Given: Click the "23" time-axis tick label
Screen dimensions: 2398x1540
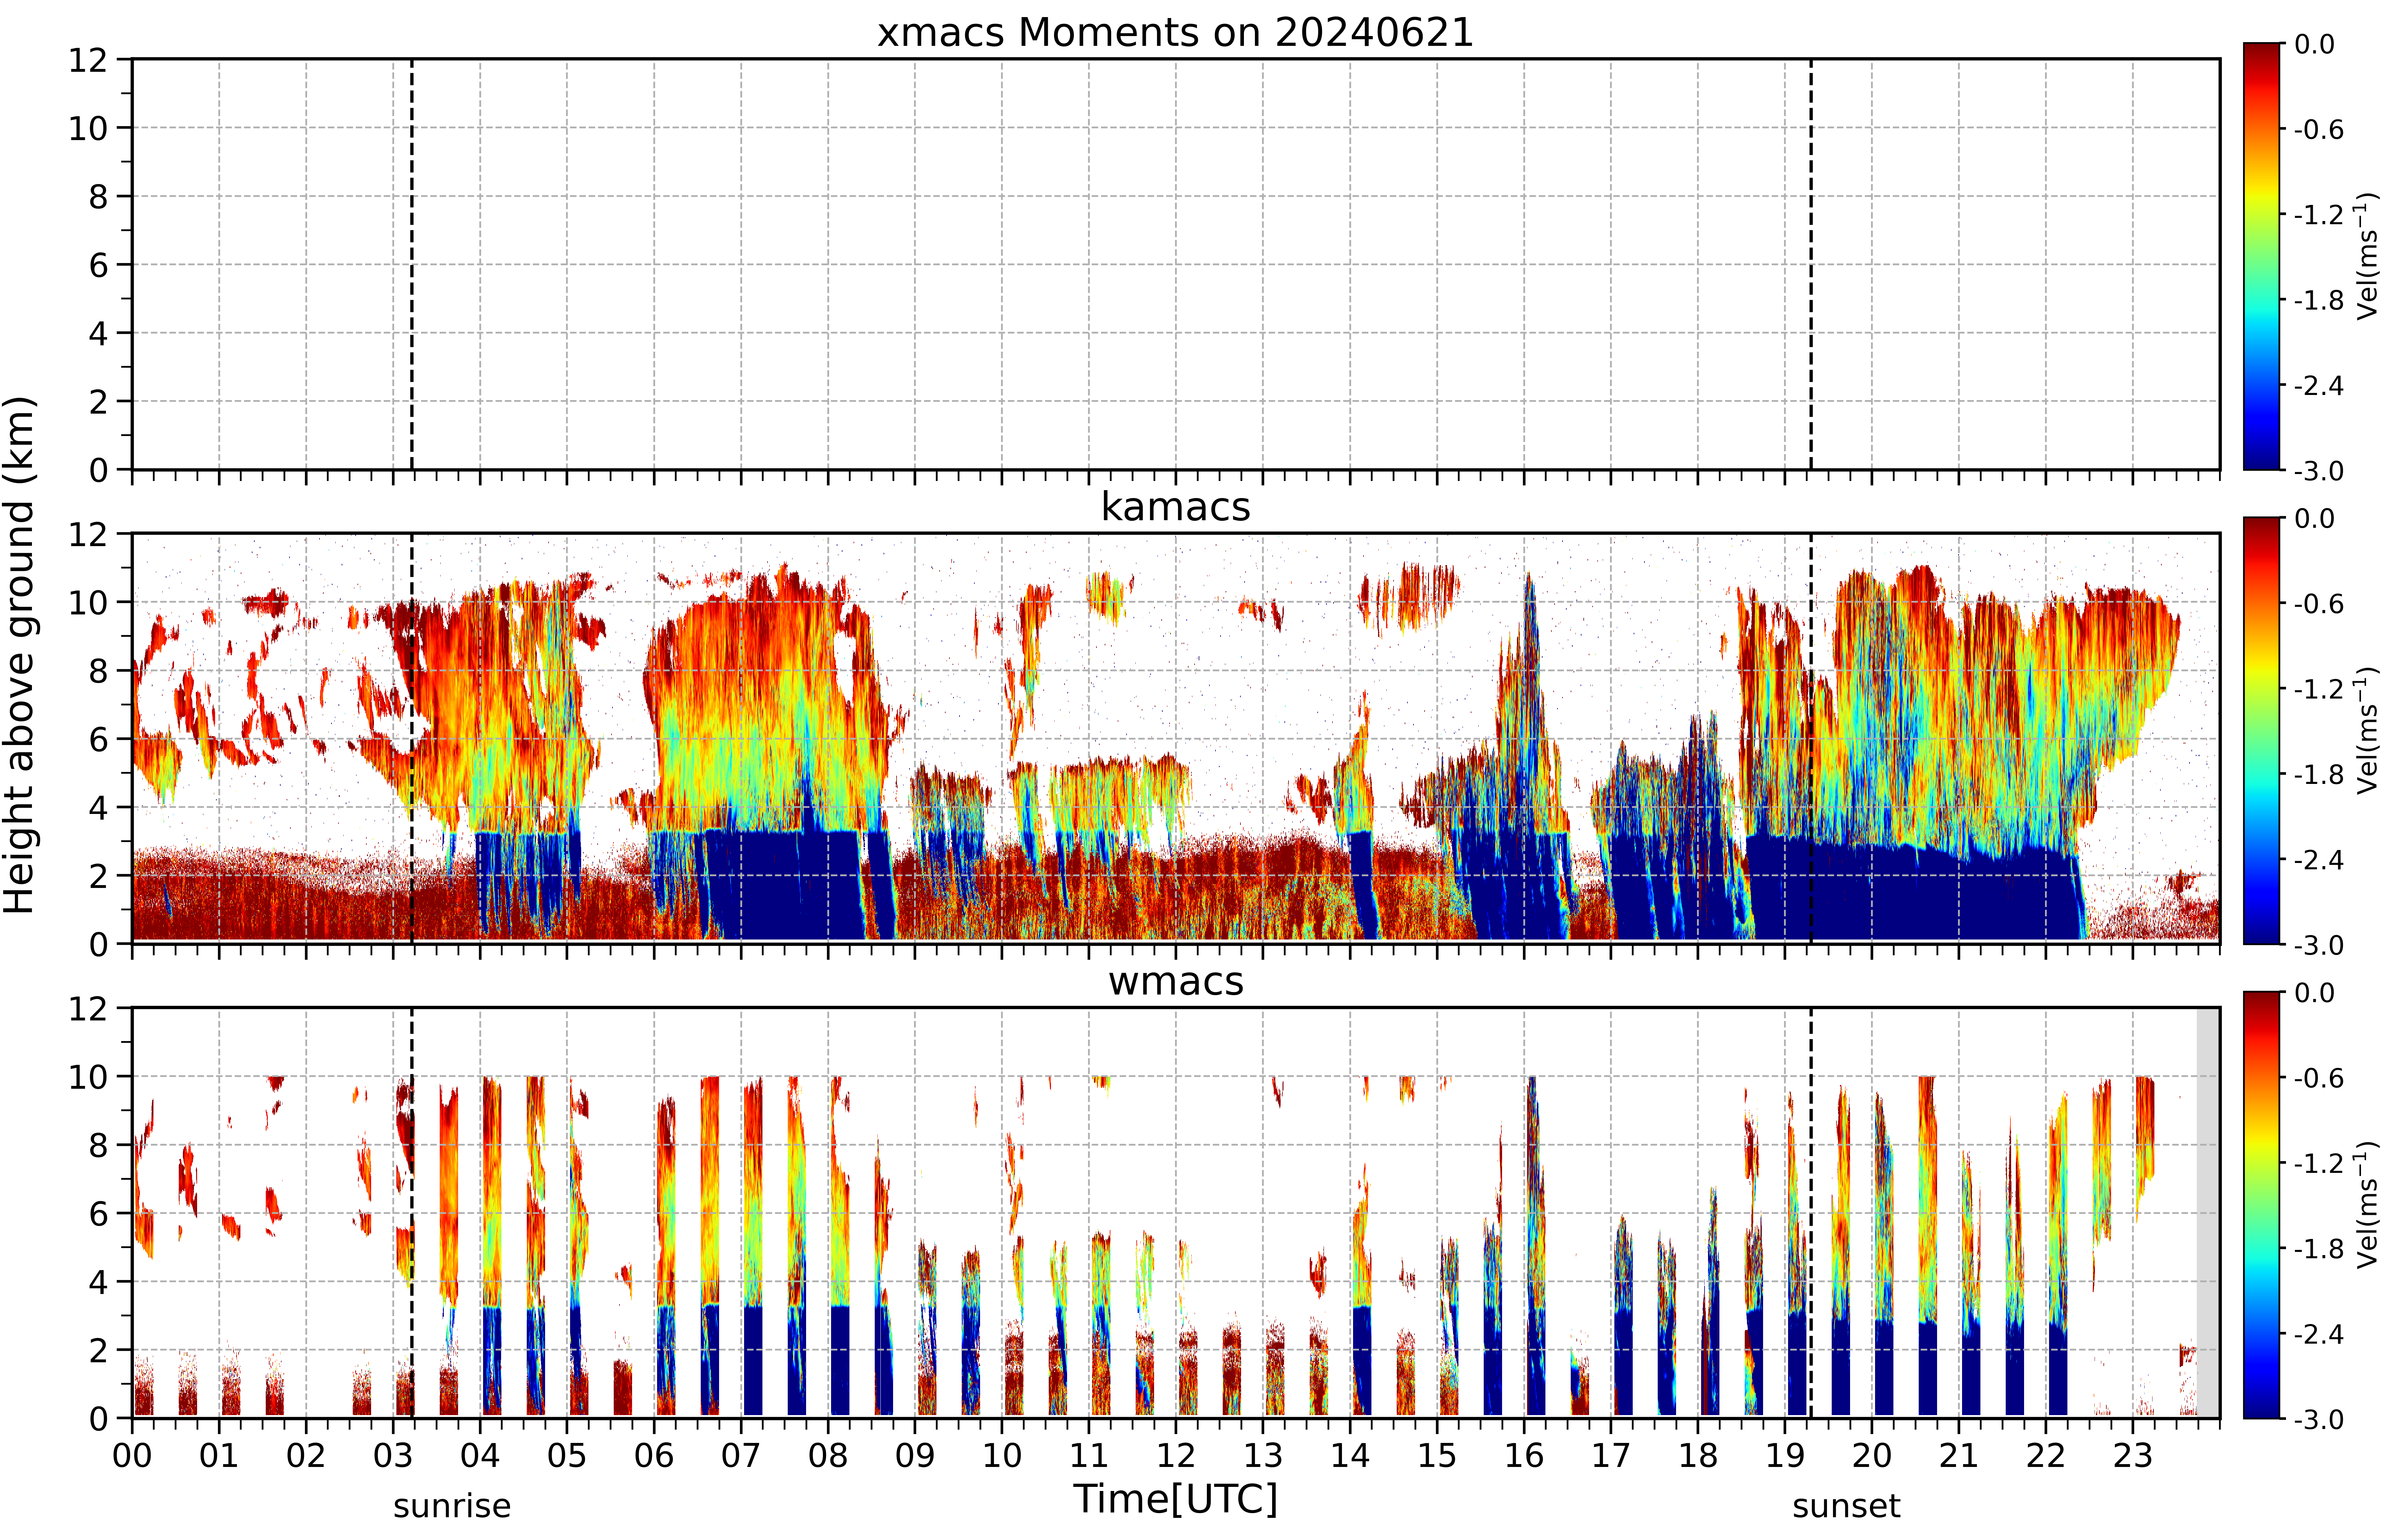Looking at the screenshot, I should click(x=2133, y=1456).
